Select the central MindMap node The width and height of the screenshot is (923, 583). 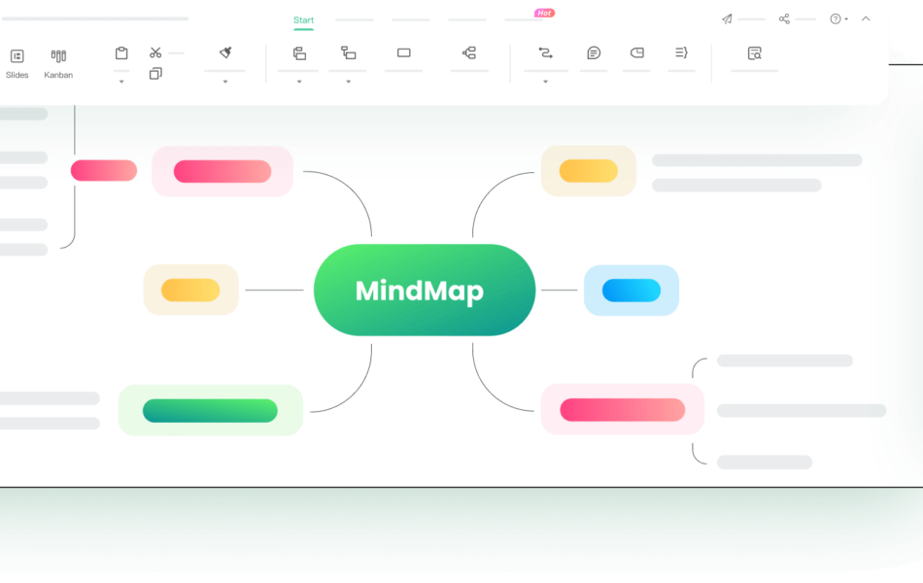point(425,291)
